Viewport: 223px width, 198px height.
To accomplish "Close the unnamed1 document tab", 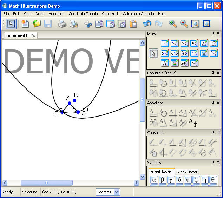I will pyautogui.click(x=34, y=36).
